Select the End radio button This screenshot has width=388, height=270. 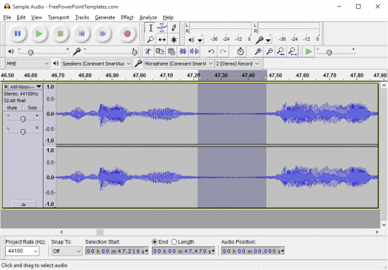tap(155, 242)
